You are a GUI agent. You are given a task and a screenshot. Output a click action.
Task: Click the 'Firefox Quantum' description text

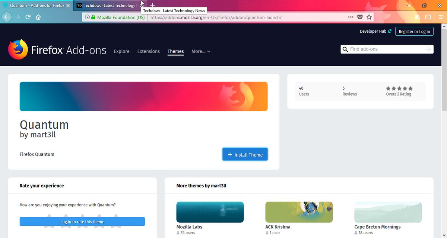(37, 154)
